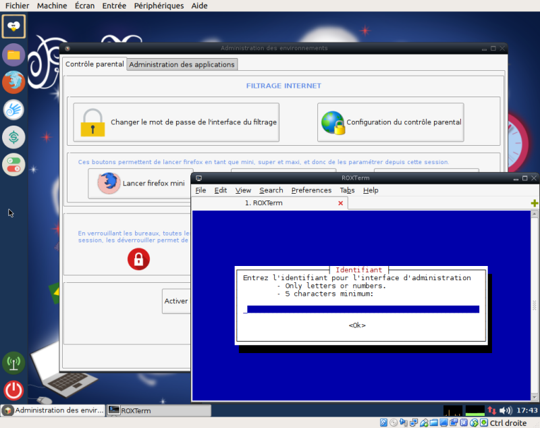Click the speaker volume tray icon

506,410
